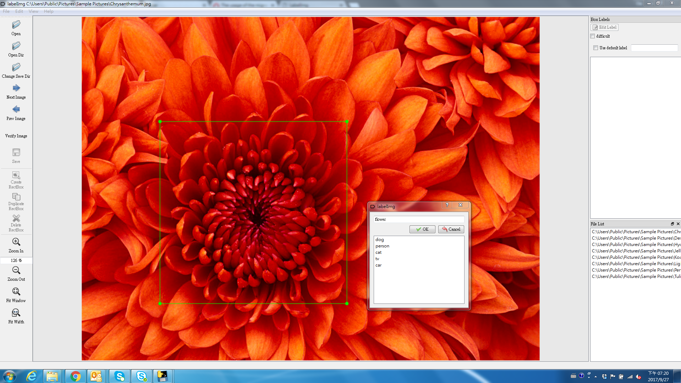Go to Next Image arrow
Viewport: 681px width, 383px height.
16,88
